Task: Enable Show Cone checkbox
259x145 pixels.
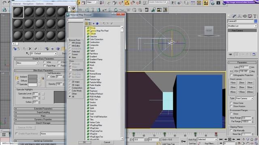Action: 231,103
